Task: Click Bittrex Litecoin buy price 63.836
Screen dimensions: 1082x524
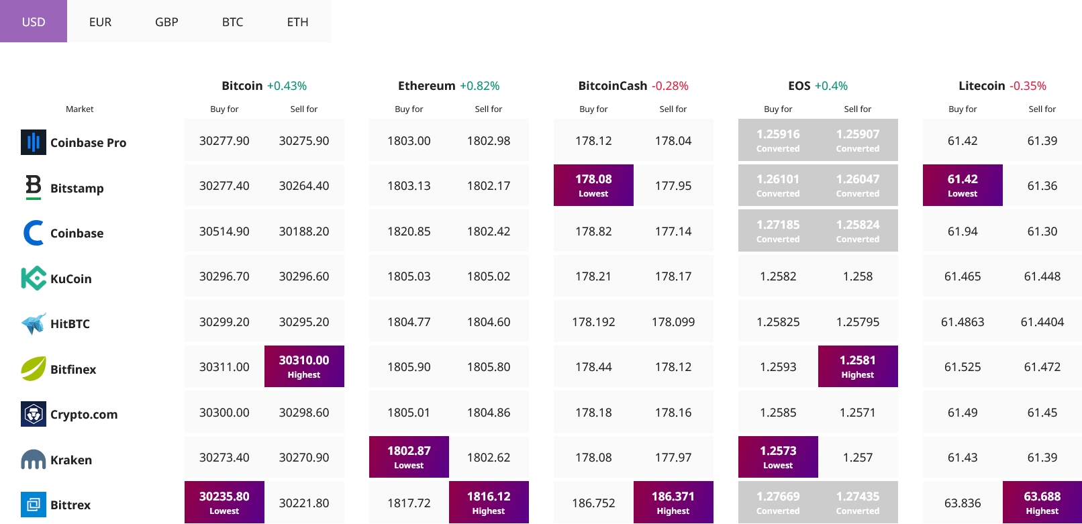Action: click(x=963, y=503)
